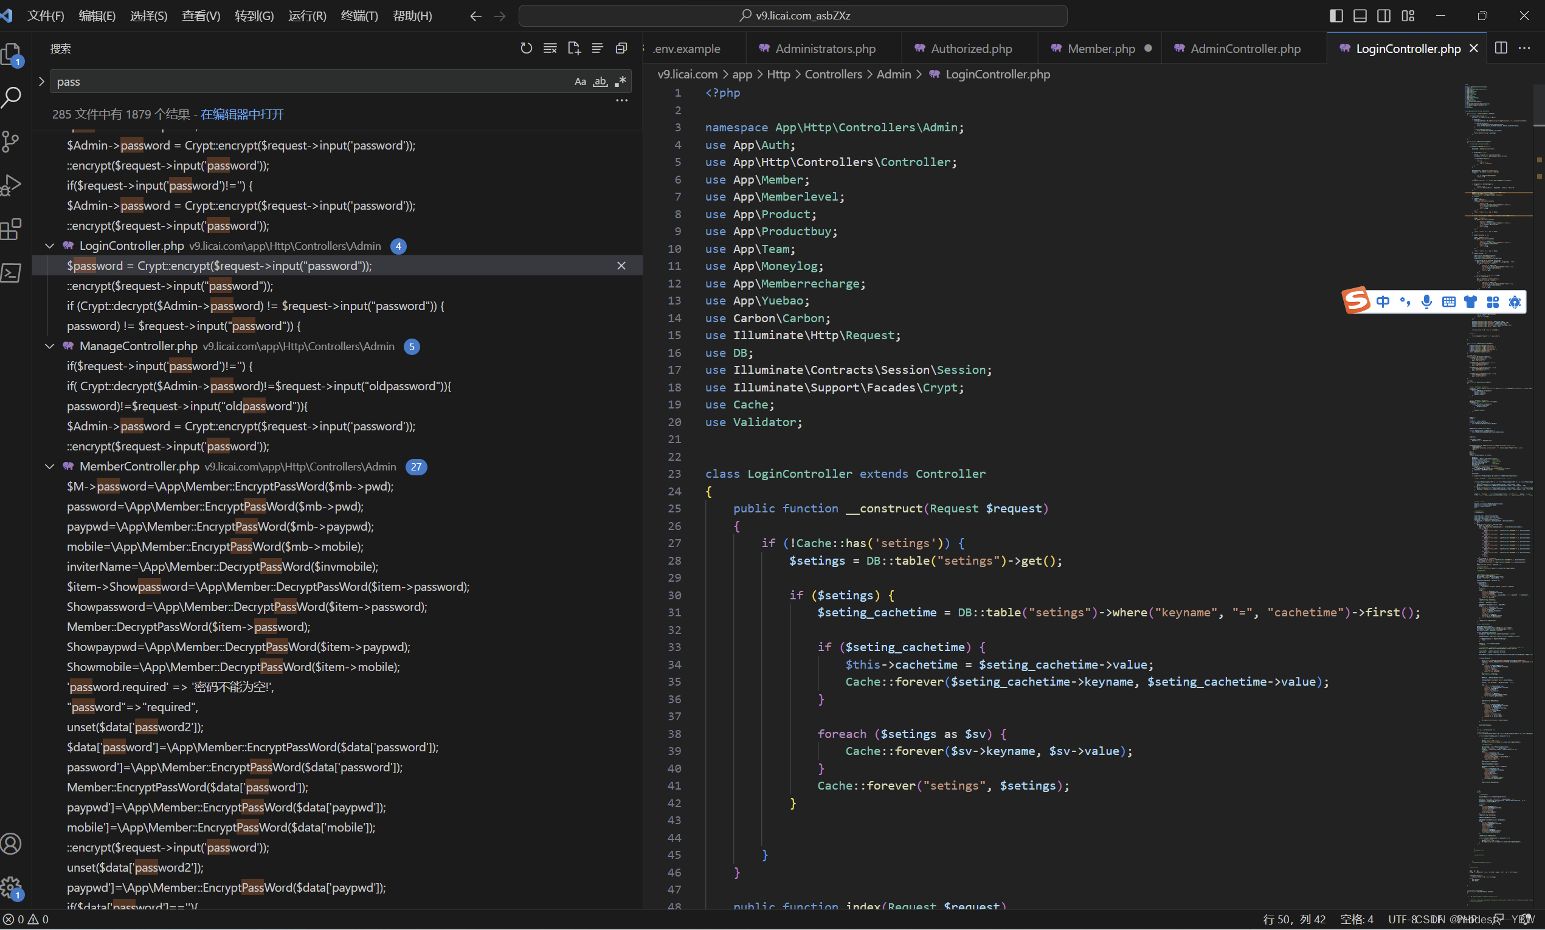Open the 终端(T) menu

(359, 16)
